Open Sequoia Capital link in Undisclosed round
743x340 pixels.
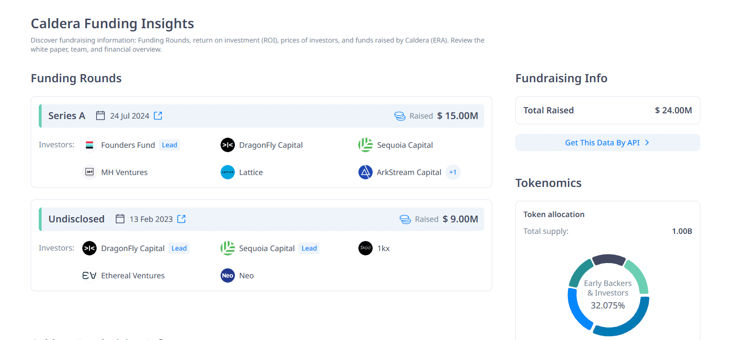point(267,248)
